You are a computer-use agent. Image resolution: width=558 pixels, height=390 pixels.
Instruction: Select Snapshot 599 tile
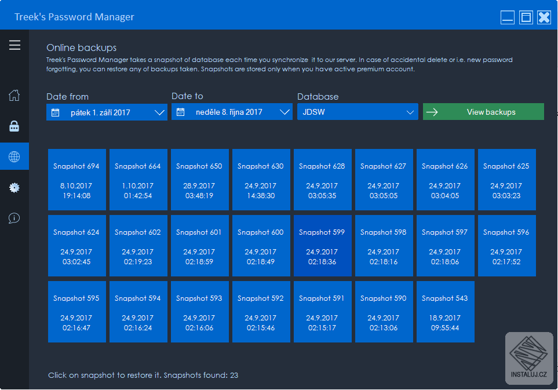pos(322,246)
